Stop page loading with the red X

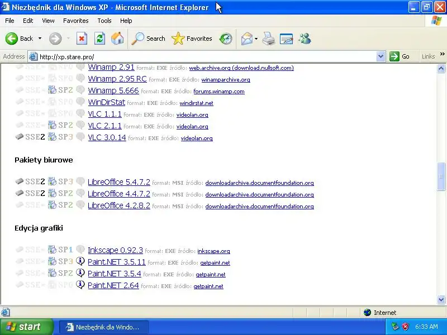coord(82,39)
